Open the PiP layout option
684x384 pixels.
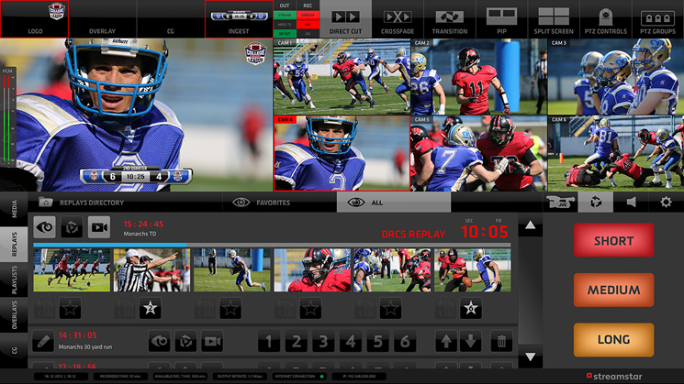click(501, 19)
